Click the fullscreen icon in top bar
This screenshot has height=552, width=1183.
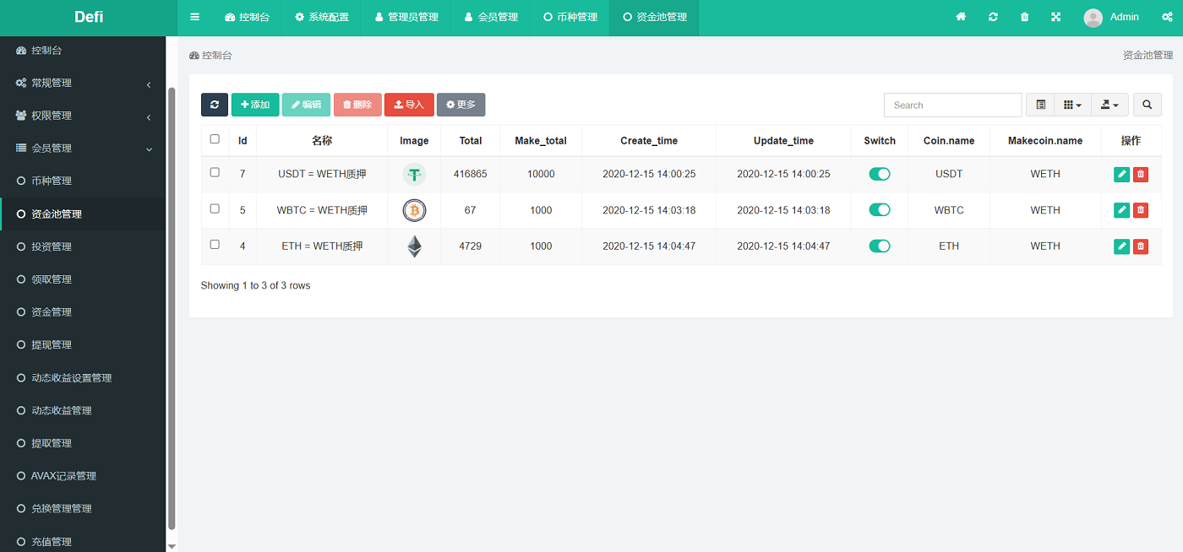coord(1056,17)
